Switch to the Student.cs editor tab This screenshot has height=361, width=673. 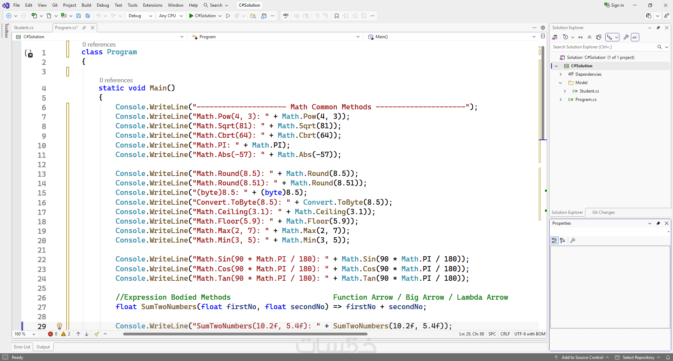(24, 28)
